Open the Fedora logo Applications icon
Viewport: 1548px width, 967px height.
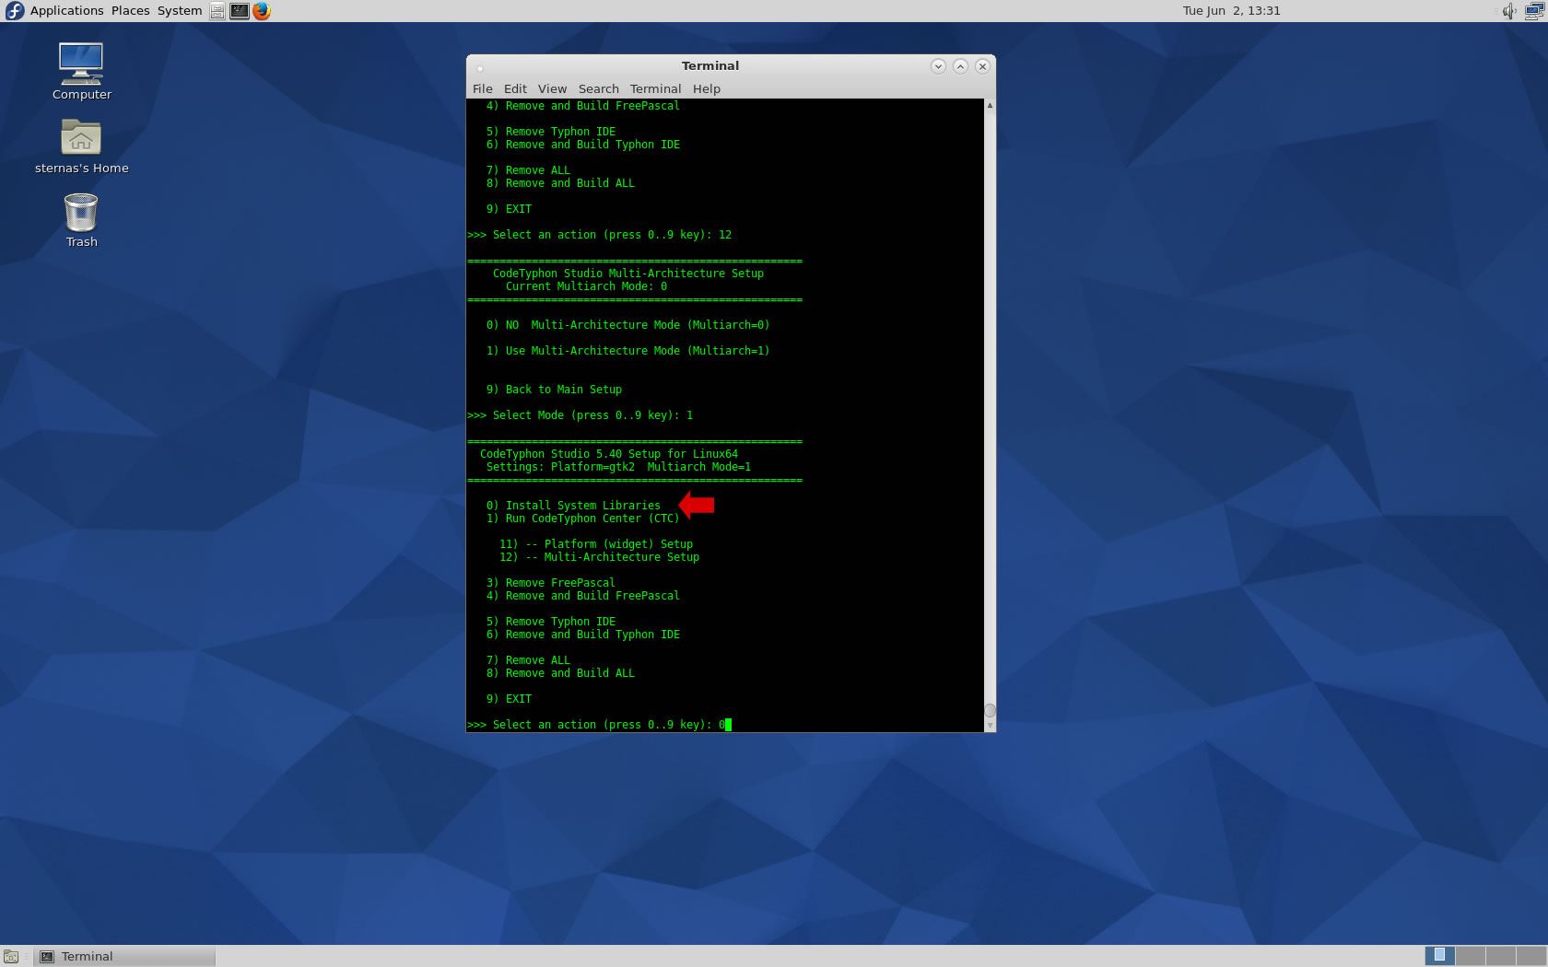point(15,11)
